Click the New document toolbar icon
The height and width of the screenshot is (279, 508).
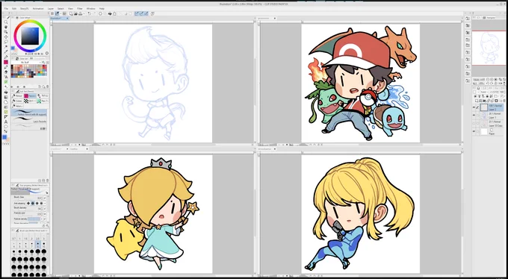[71, 13]
